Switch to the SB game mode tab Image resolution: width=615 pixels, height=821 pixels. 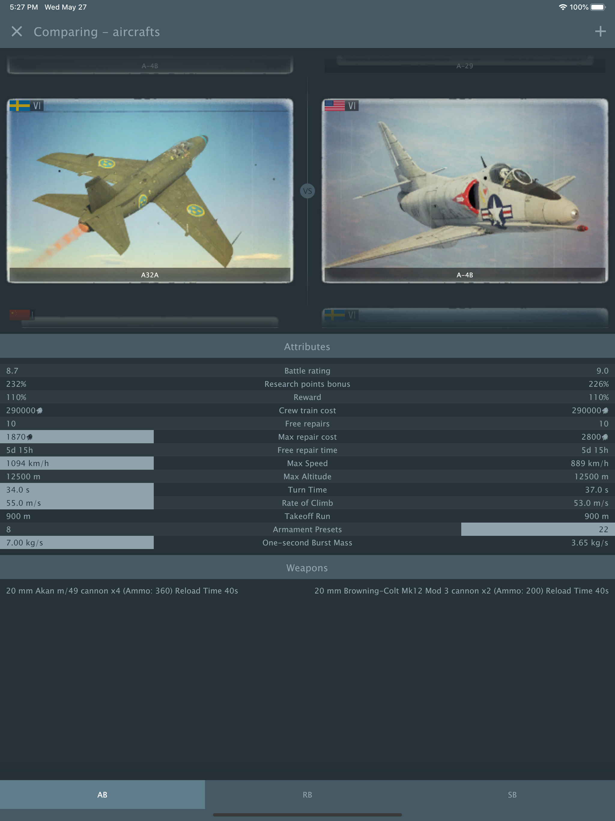click(x=512, y=795)
